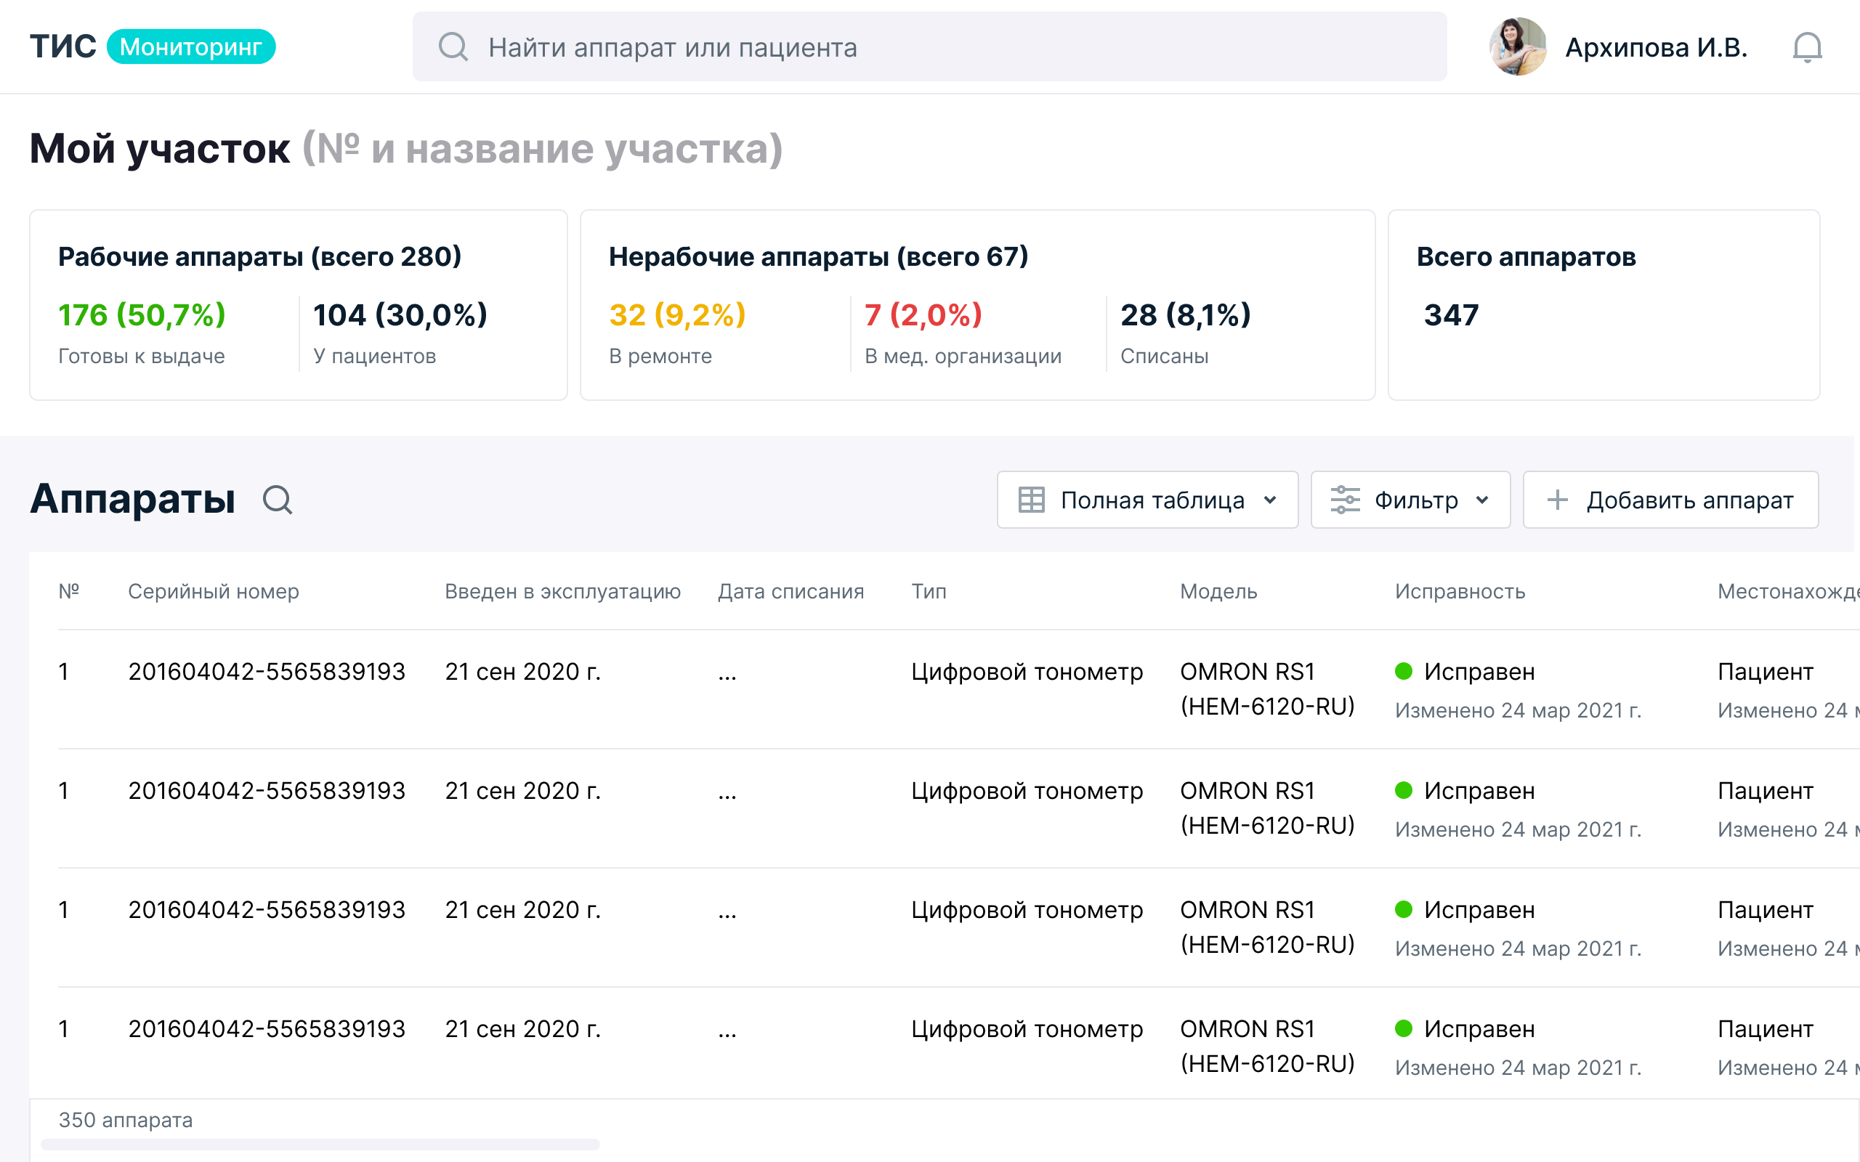This screenshot has width=1860, height=1162.
Task: Click the magnifier icon beside Аппараты heading
Action: tap(278, 500)
